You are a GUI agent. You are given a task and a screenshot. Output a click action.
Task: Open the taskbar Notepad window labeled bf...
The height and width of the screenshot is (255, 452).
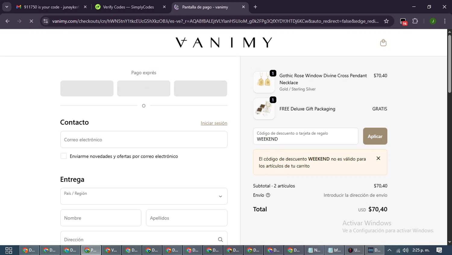pos(334,250)
